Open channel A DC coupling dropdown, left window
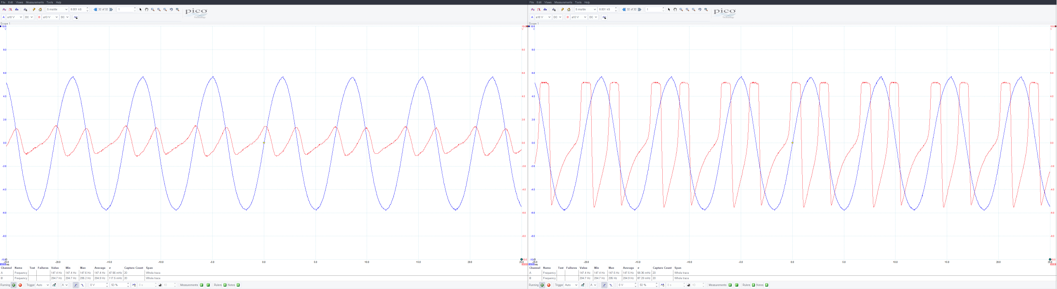This screenshot has height=289, width=1057. pyautogui.click(x=29, y=17)
